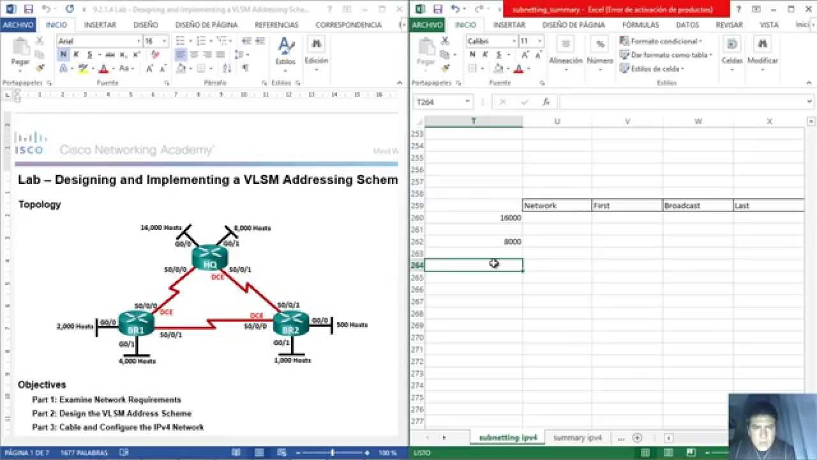Toggle underline in Word ribbon

(90, 54)
